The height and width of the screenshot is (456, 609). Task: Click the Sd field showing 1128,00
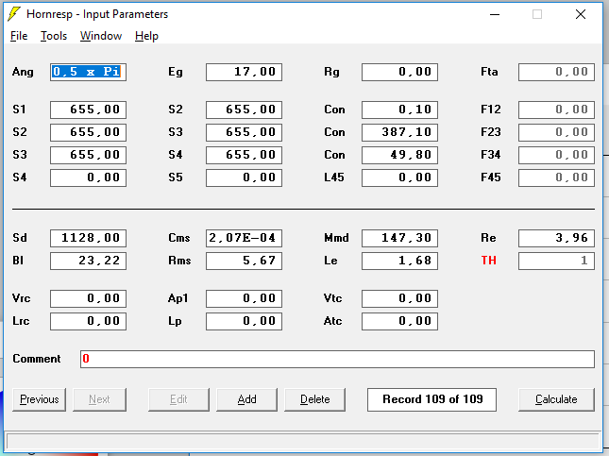pos(88,238)
